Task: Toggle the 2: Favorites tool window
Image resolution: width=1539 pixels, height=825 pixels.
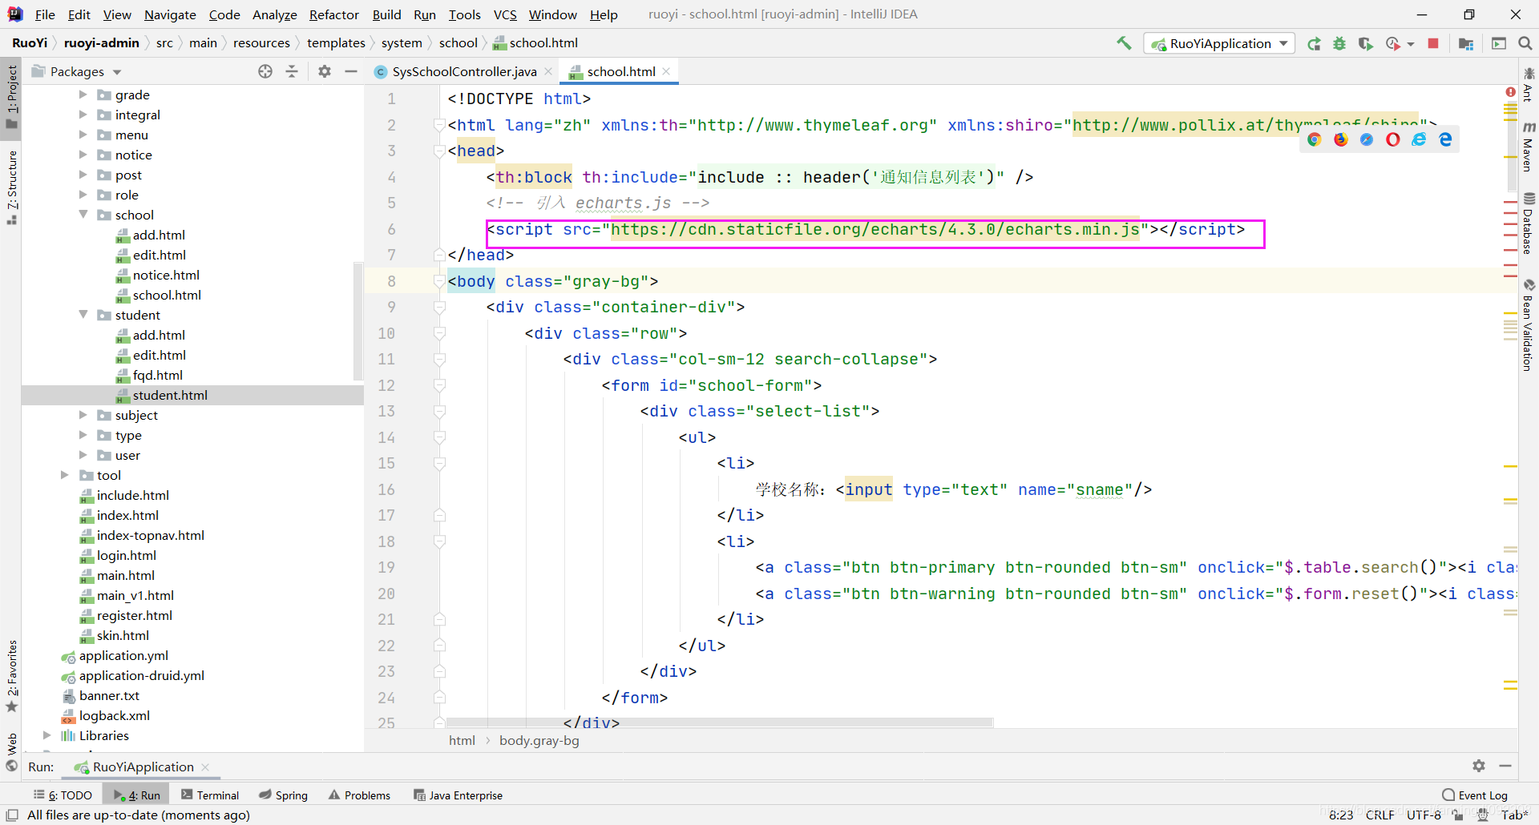Action: point(11,676)
